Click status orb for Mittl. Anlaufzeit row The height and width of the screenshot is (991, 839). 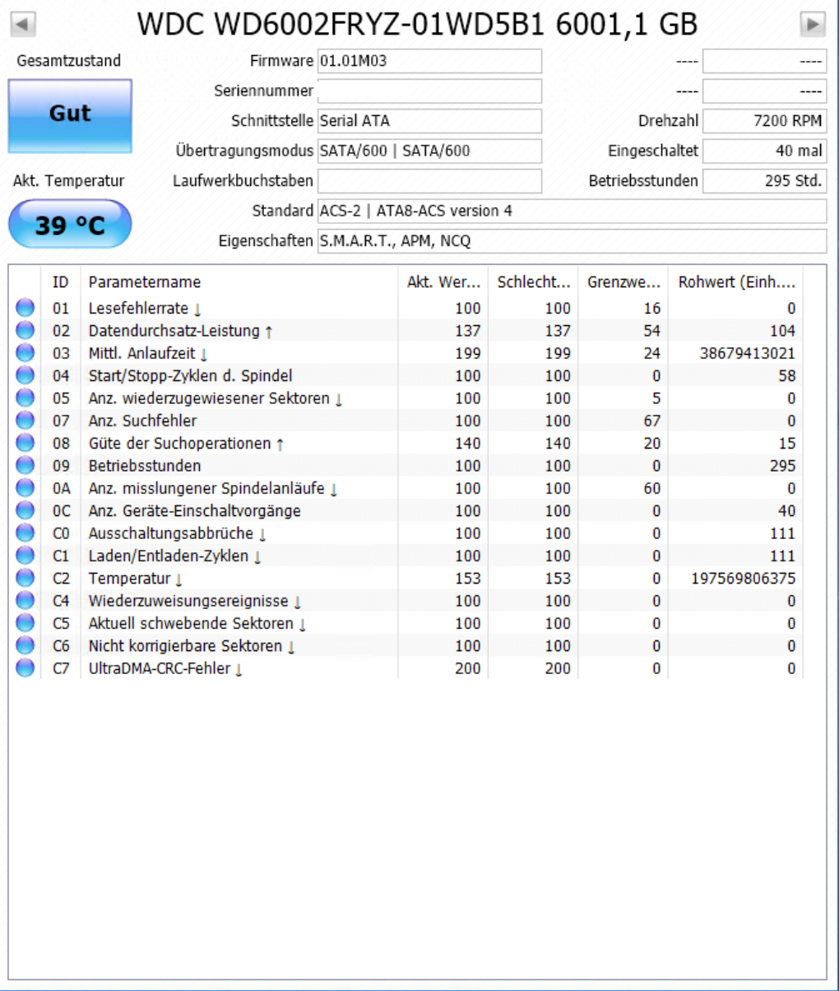pos(25,354)
